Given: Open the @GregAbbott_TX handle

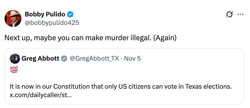Looking at the screenshot, I should pyautogui.click(x=94, y=58).
